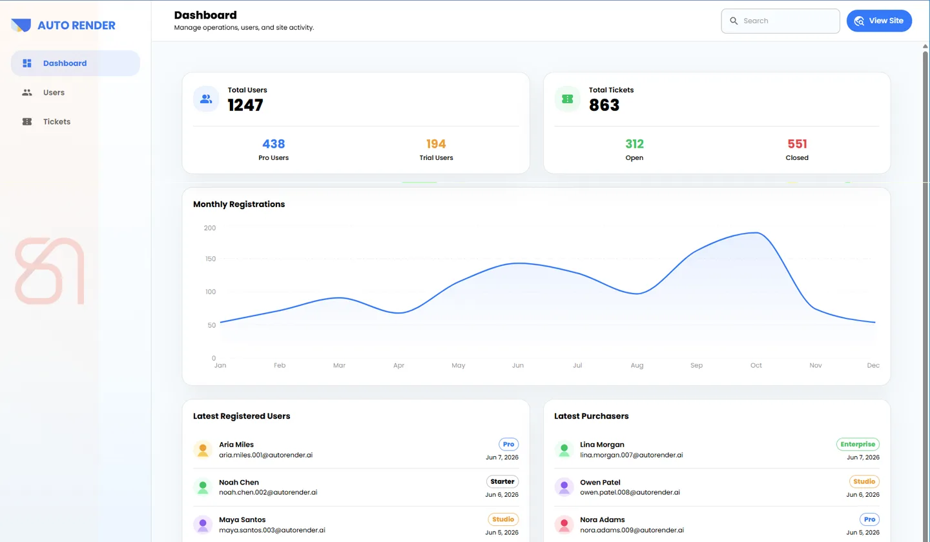Click Nora Adams' avatar icon
This screenshot has width=930, height=542.
564,524
